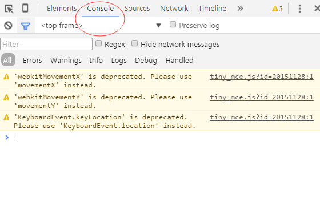
Task: Filter console by Logs
Action: pos(119,61)
